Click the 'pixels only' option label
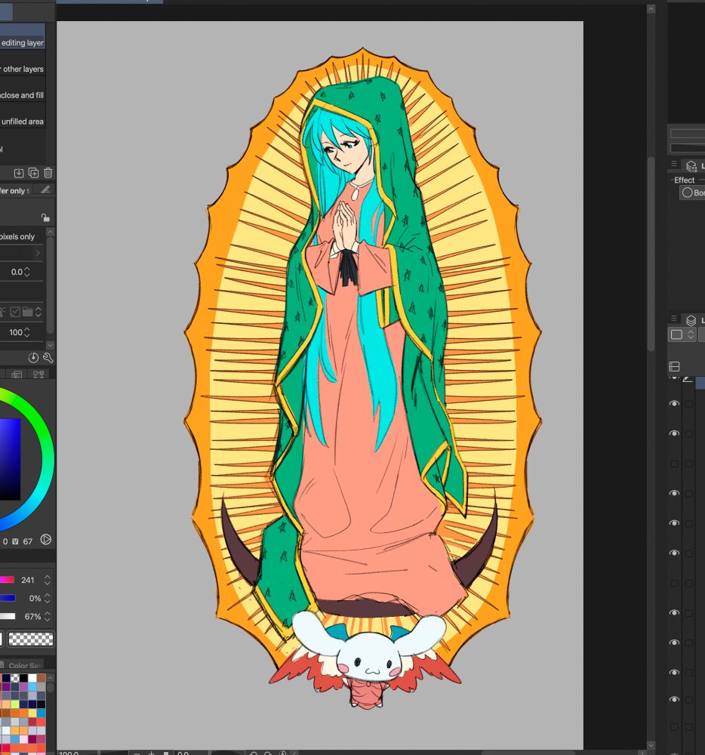 pyautogui.click(x=17, y=236)
